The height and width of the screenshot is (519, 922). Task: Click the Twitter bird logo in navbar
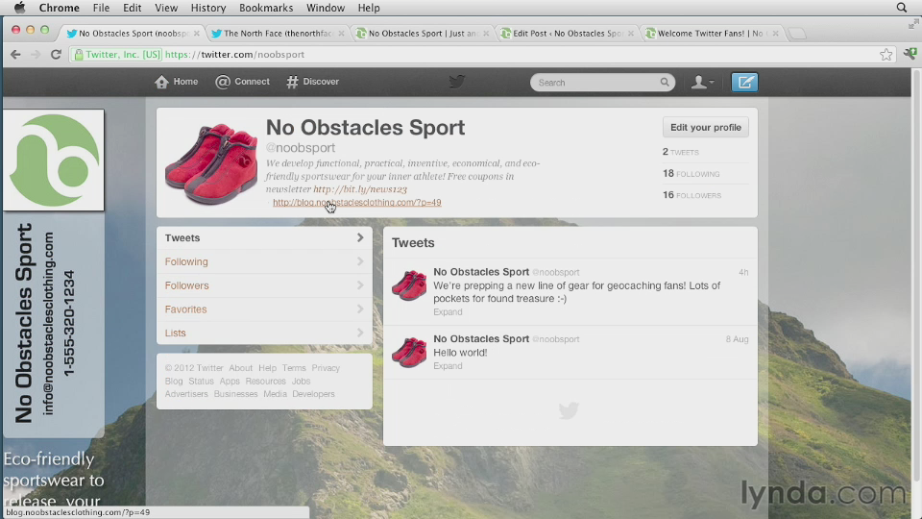point(457,82)
